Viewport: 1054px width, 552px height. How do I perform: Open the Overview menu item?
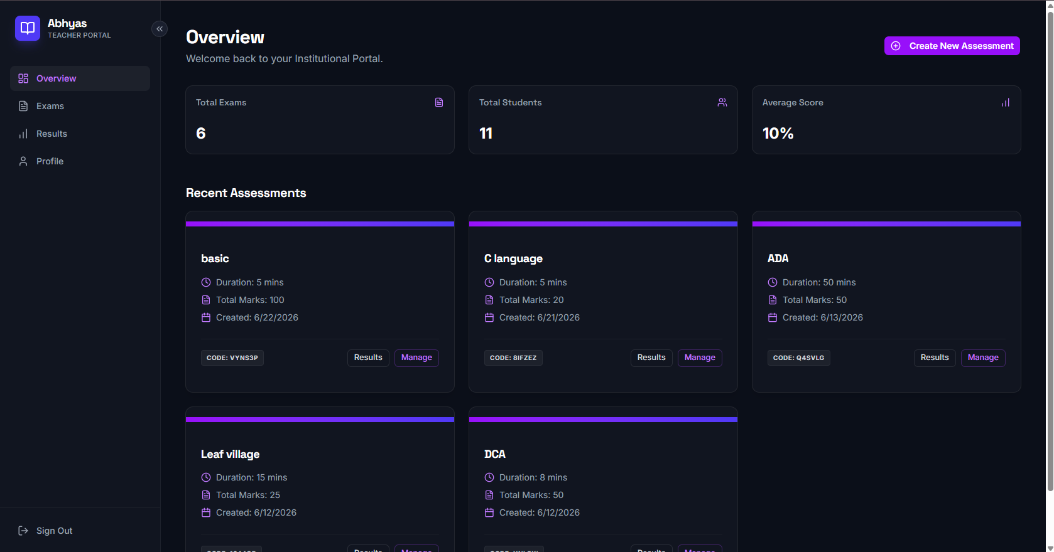pyautogui.click(x=80, y=78)
